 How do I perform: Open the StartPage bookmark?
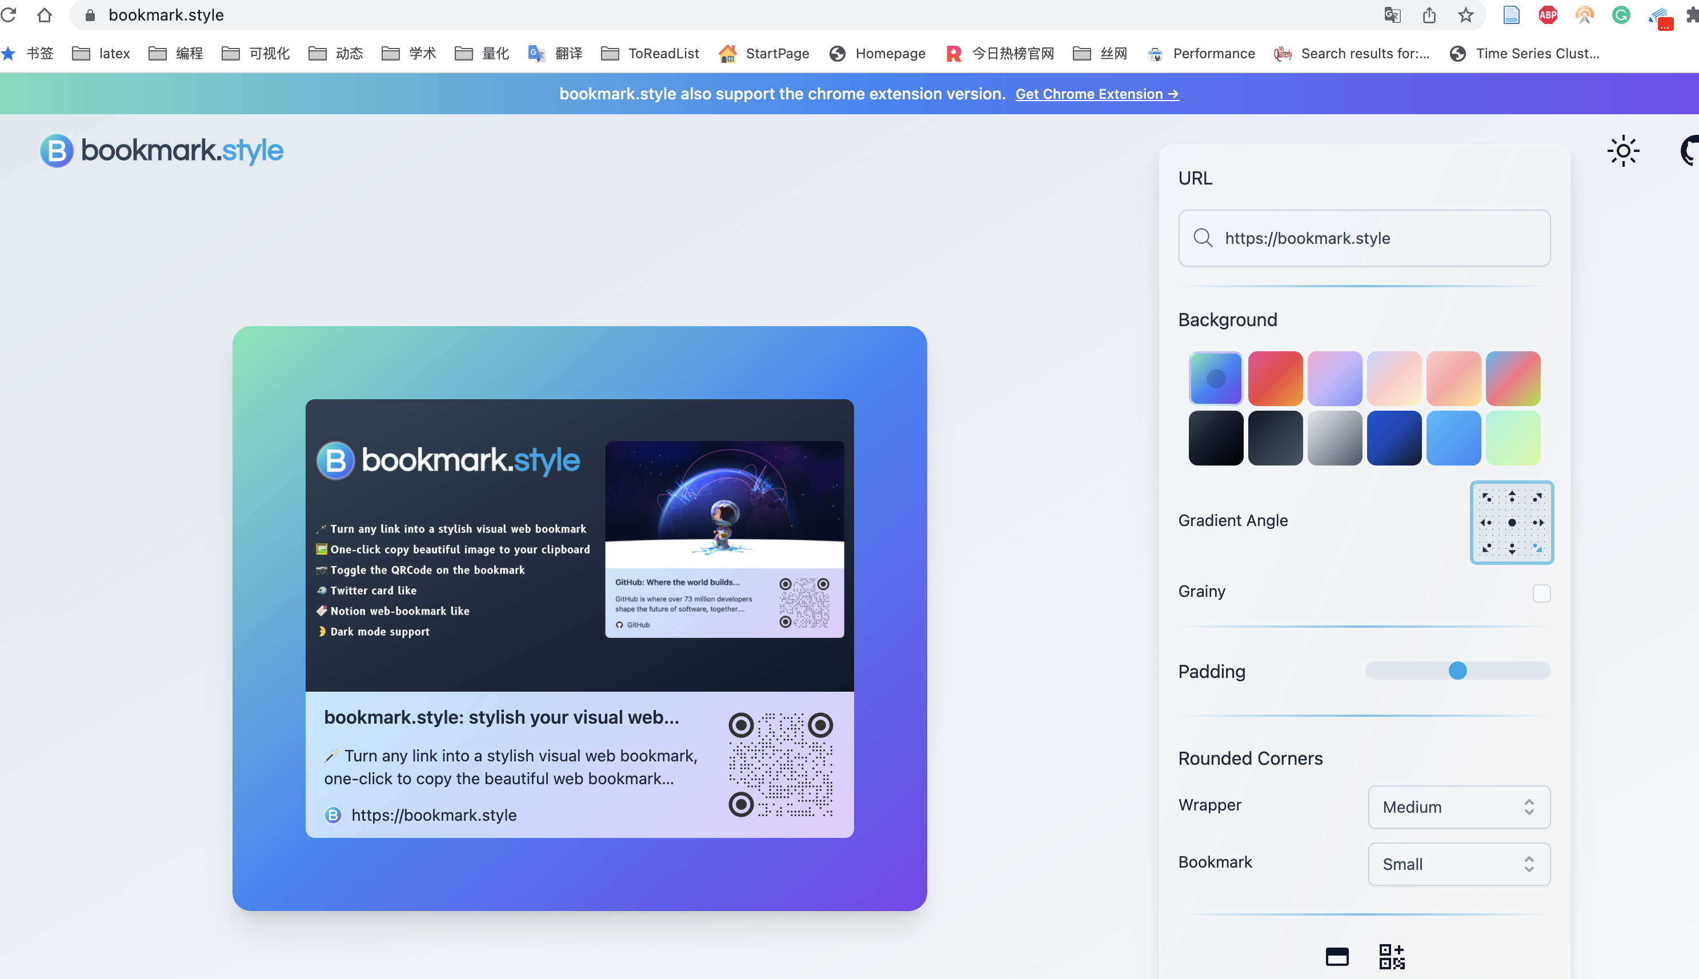click(x=763, y=53)
